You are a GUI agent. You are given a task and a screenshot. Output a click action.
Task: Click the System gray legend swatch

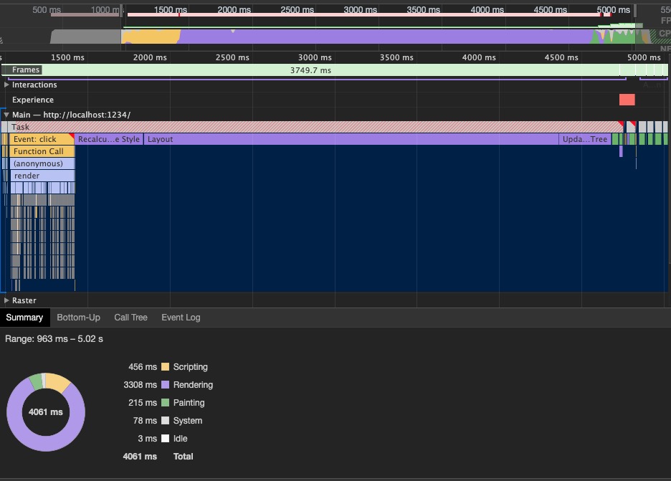pyautogui.click(x=165, y=421)
